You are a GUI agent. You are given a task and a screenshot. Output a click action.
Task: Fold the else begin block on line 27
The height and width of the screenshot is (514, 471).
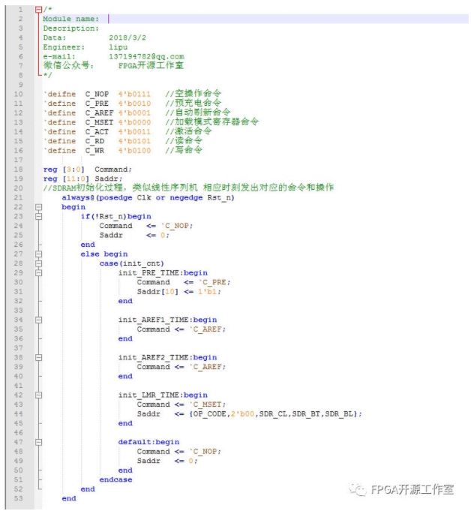tap(39, 254)
